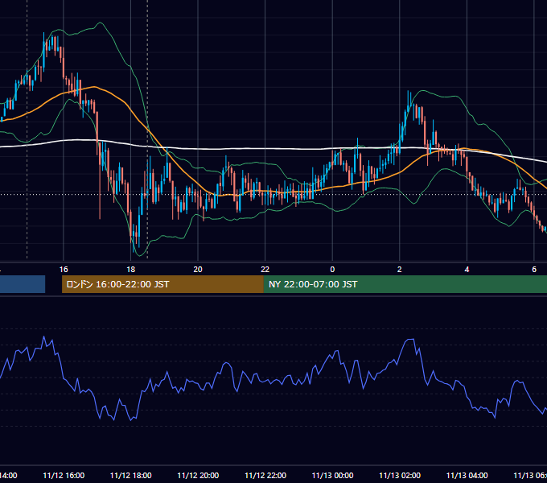The width and height of the screenshot is (547, 483).
Task: Click hour label 0 on price chart axis
Action: pos(332,270)
